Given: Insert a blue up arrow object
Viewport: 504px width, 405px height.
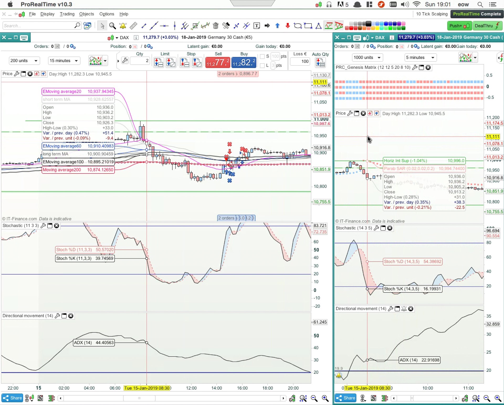Looking at the screenshot, I should [277, 26].
